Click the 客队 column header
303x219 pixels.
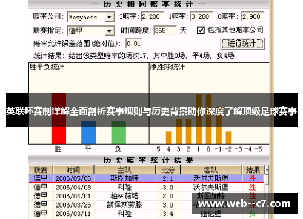211,170
